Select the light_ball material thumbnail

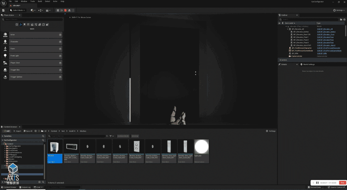tap(201, 152)
